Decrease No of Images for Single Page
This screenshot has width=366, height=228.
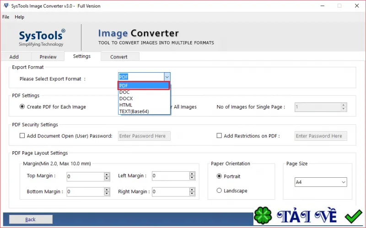(x=344, y=109)
